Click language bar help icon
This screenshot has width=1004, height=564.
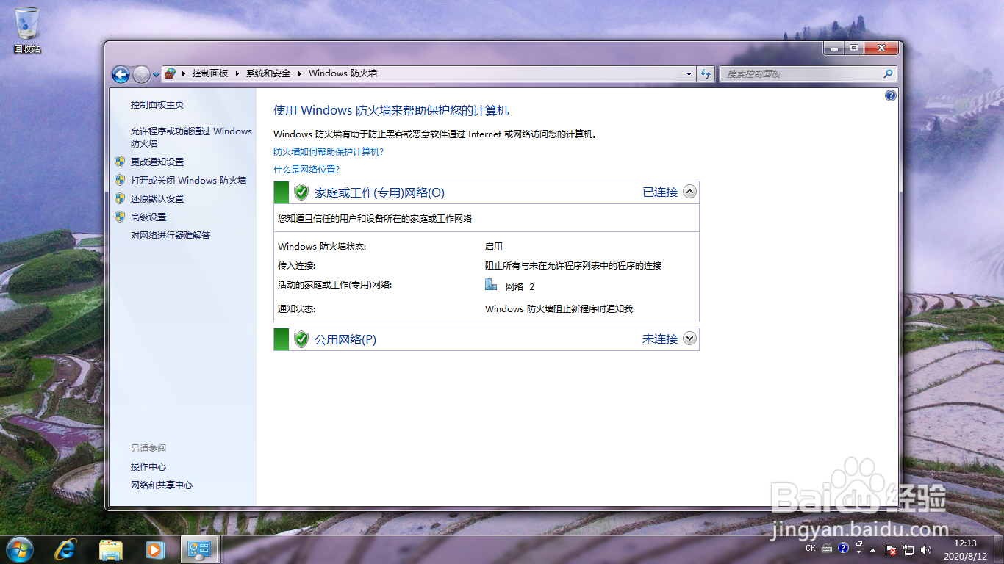pyautogui.click(x=843, y=548)
